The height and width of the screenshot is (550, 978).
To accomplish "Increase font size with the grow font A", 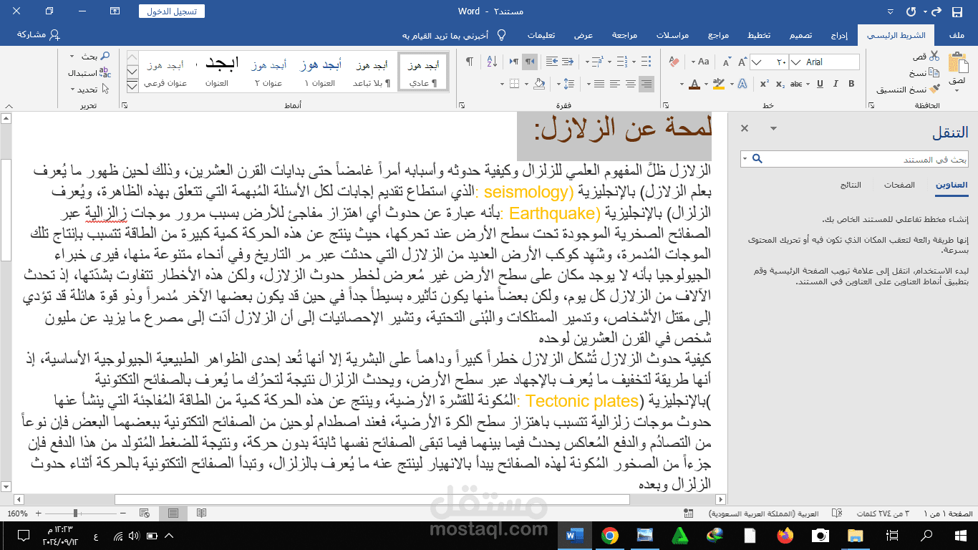I will pos(742,62).
